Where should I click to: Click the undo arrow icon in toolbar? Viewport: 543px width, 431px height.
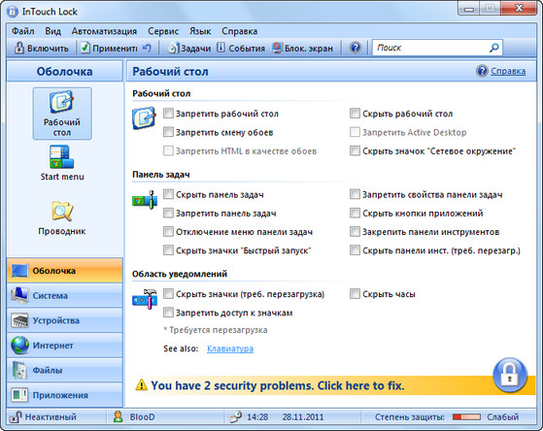(x=148, y=49)
